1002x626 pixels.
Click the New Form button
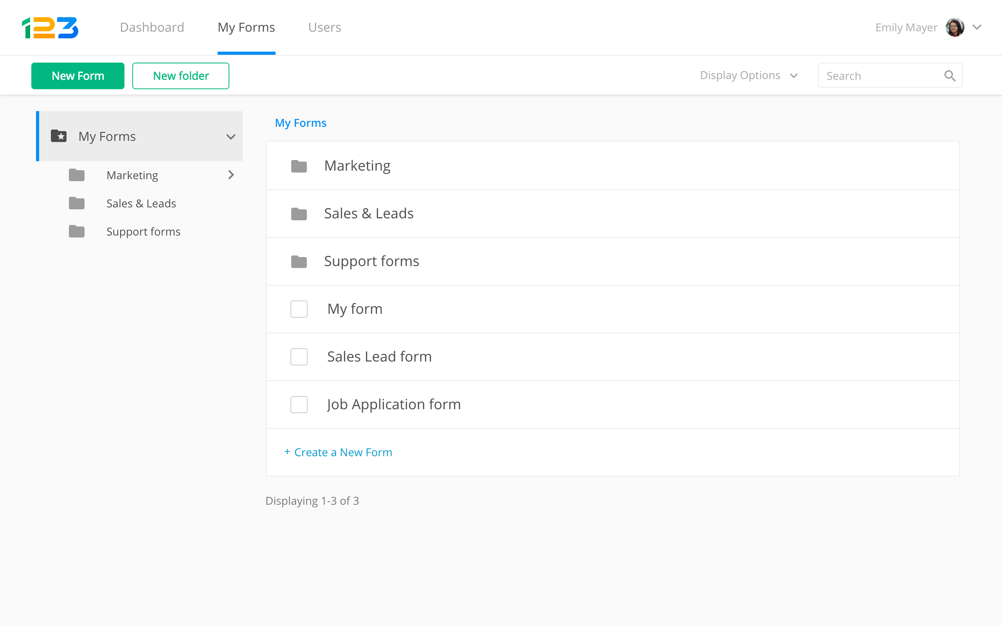point(78,76)
